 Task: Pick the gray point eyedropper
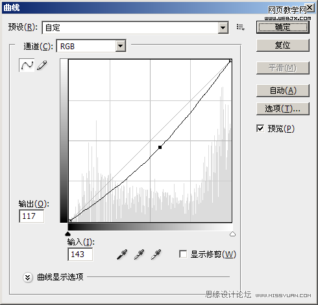pos(139,254)
